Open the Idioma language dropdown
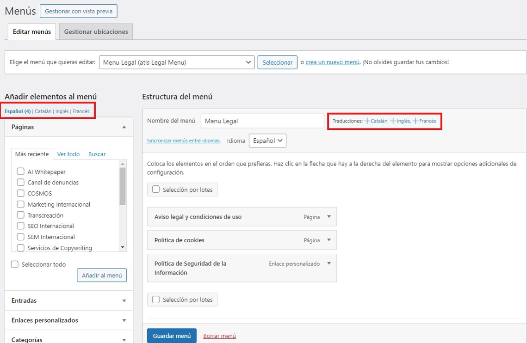Image resolution: width=527 pixels, height=343 pixels. tap(267, 141)
